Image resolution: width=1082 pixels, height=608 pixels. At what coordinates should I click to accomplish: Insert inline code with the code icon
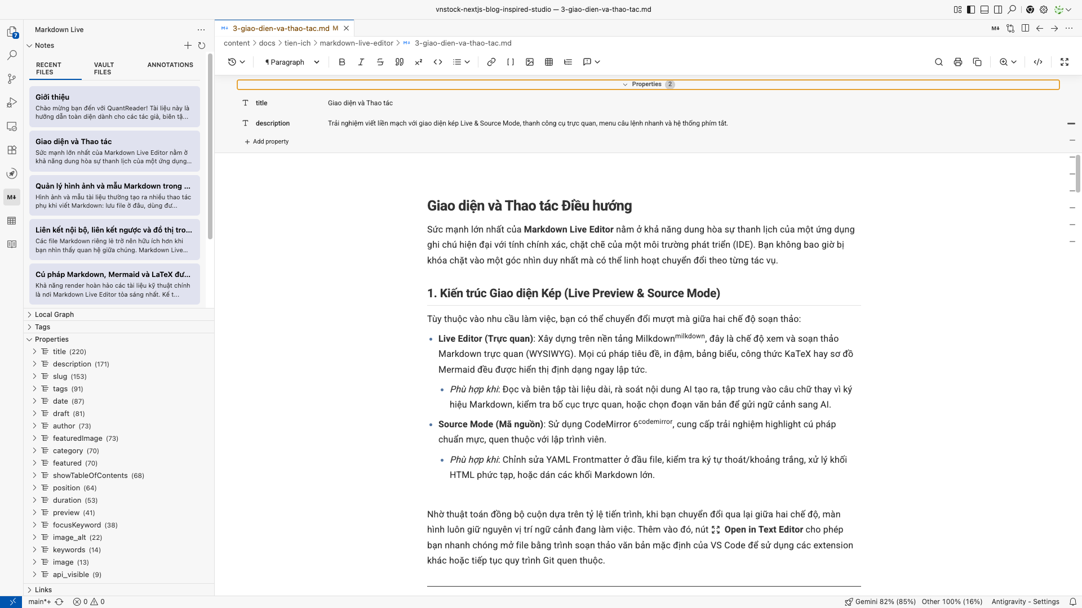click(x=438, y=62)
